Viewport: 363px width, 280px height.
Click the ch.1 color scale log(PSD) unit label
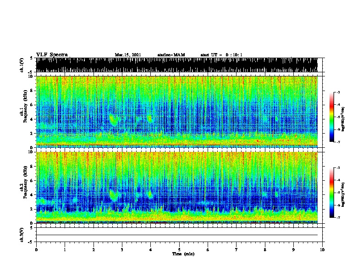click(x=343, y=119)
